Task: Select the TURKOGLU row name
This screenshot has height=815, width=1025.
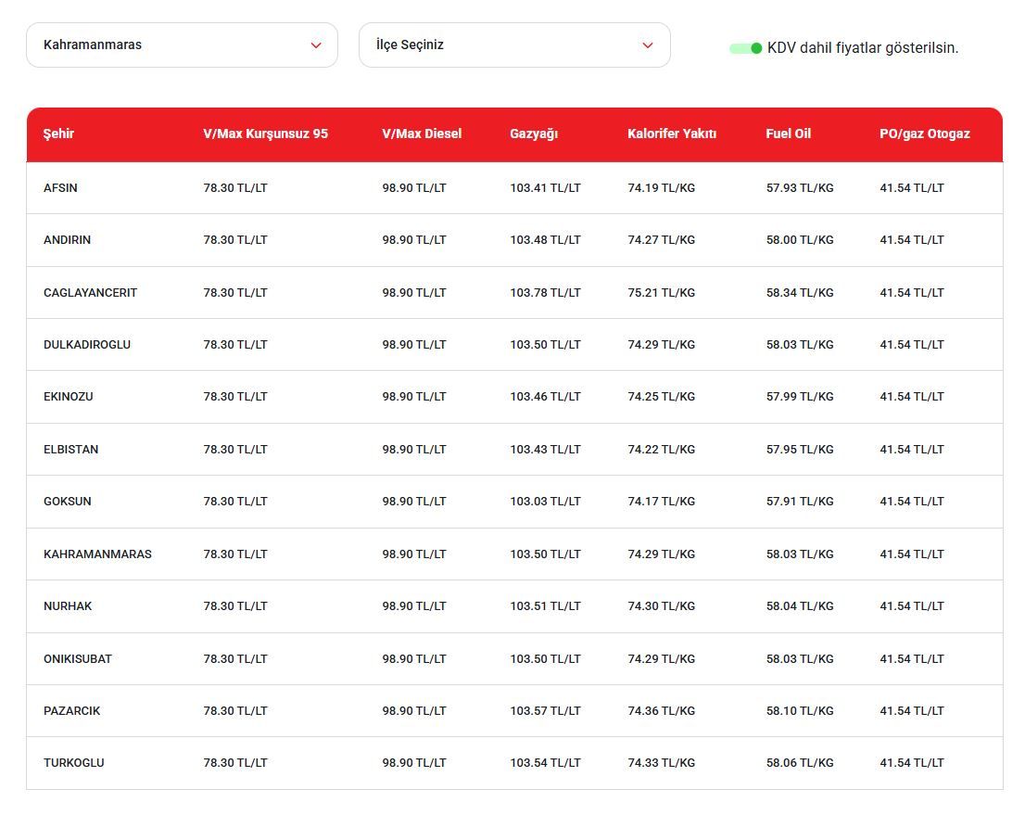Action: pyautogui.click(x=74, y=763)
